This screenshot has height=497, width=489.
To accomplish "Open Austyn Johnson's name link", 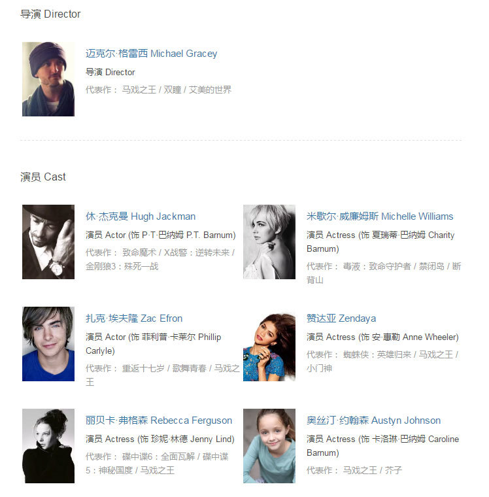I will (x=373, y=420).
